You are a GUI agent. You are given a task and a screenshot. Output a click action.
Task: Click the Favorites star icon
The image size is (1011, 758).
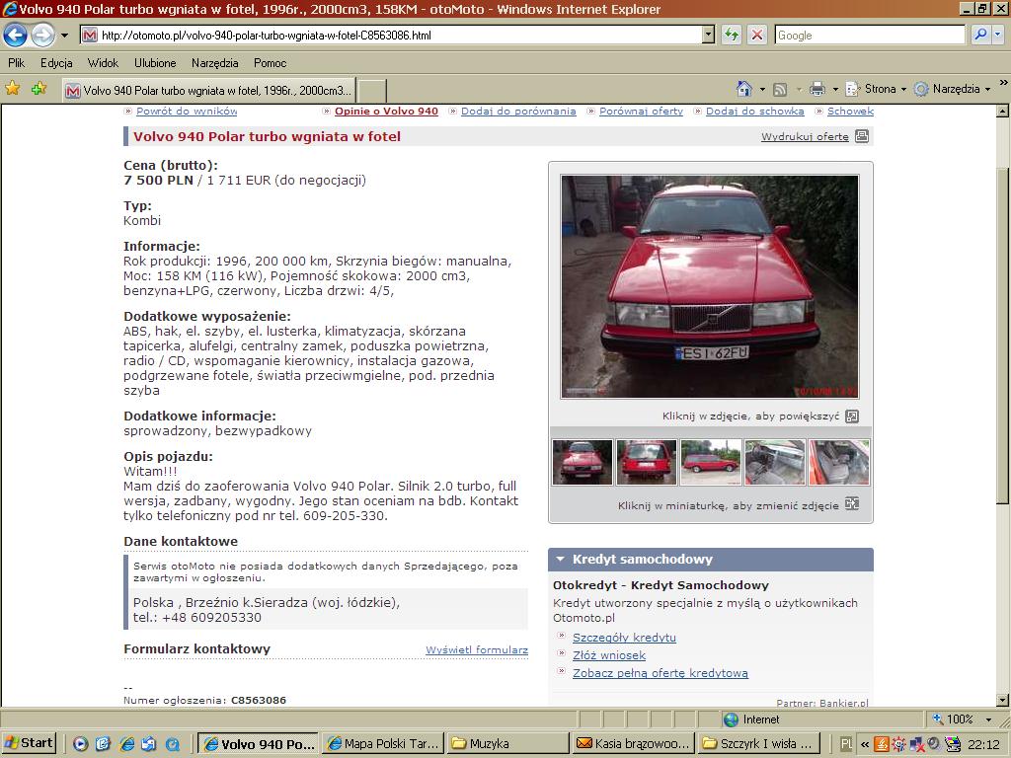(x=13, y=89)
